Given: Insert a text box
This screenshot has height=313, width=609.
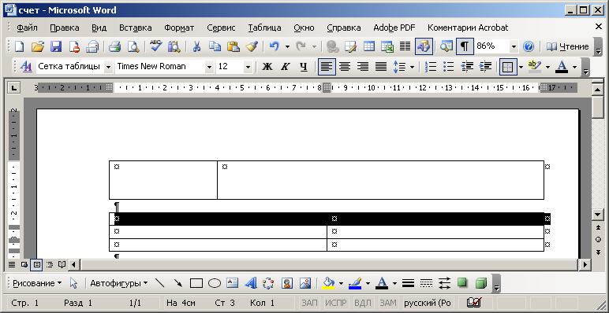Looking at the screenshot, I should click(x=232, y=283).
